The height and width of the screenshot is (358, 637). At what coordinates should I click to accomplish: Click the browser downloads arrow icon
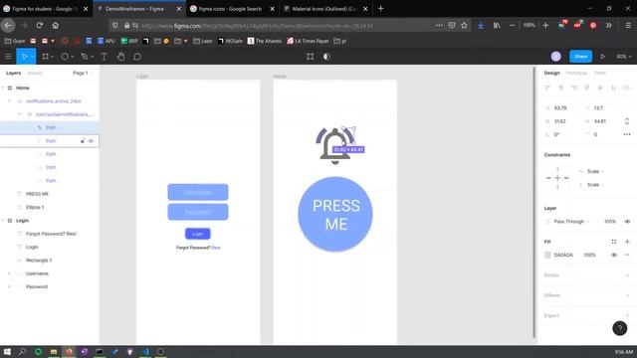481,25
